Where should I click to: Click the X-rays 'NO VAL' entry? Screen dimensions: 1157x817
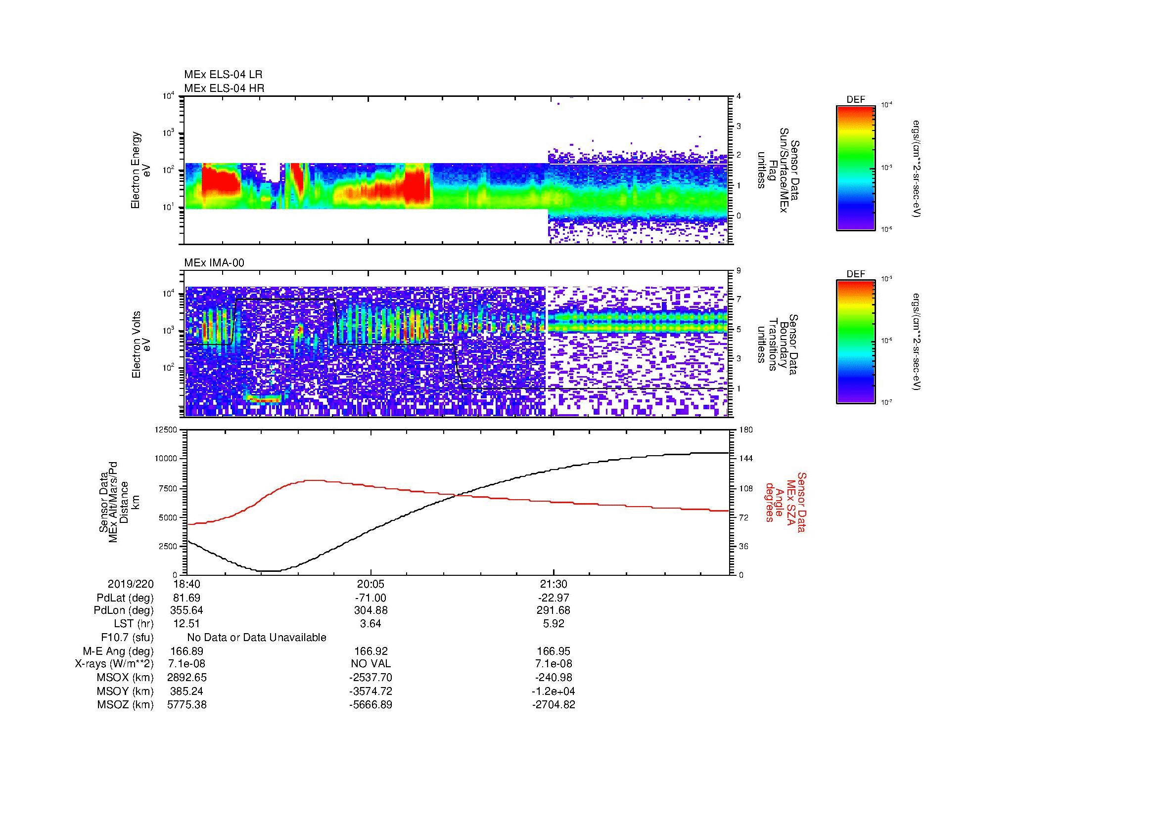click(370, 664)
